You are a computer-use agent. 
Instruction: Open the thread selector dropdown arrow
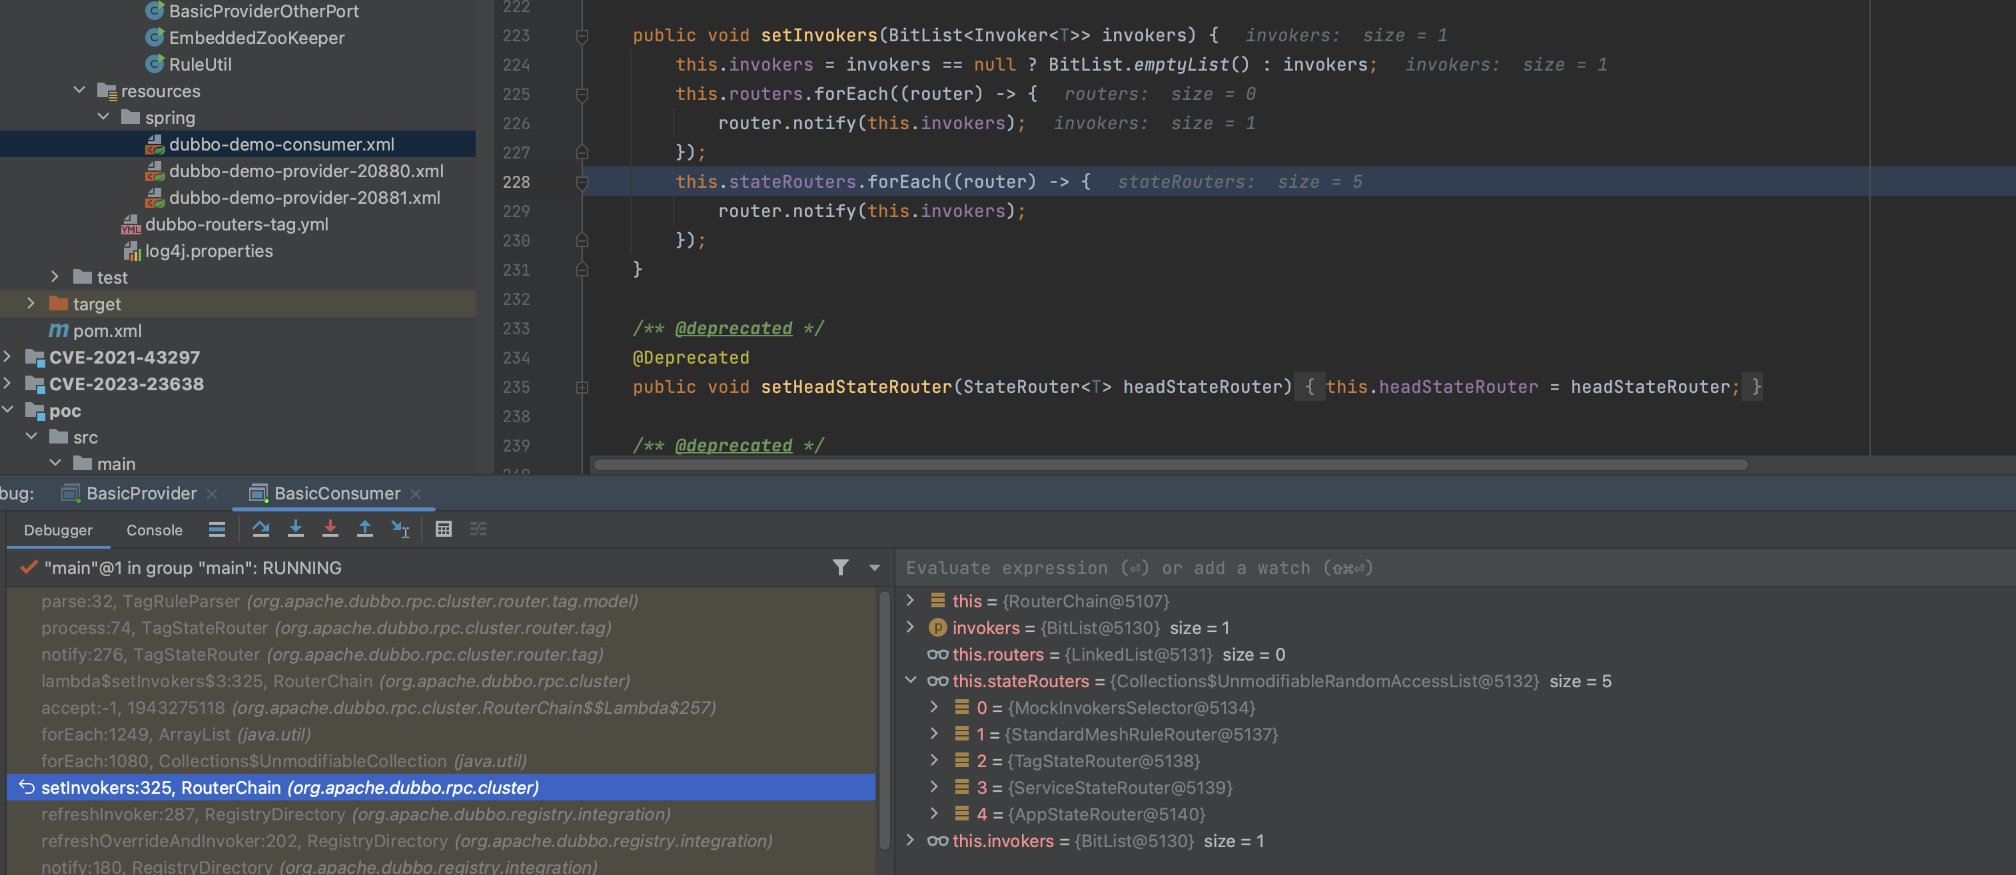pyautogui.click(x=875, y=569)
